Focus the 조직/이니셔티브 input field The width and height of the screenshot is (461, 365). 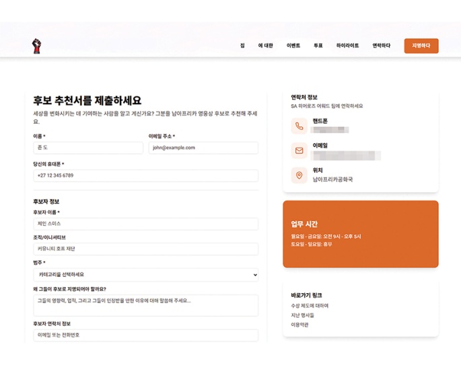point(145,249)
